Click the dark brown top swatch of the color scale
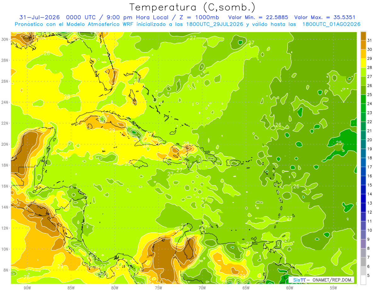Viewport: 378px width, 292px height. pyautogui.click(x=363, y=36)
